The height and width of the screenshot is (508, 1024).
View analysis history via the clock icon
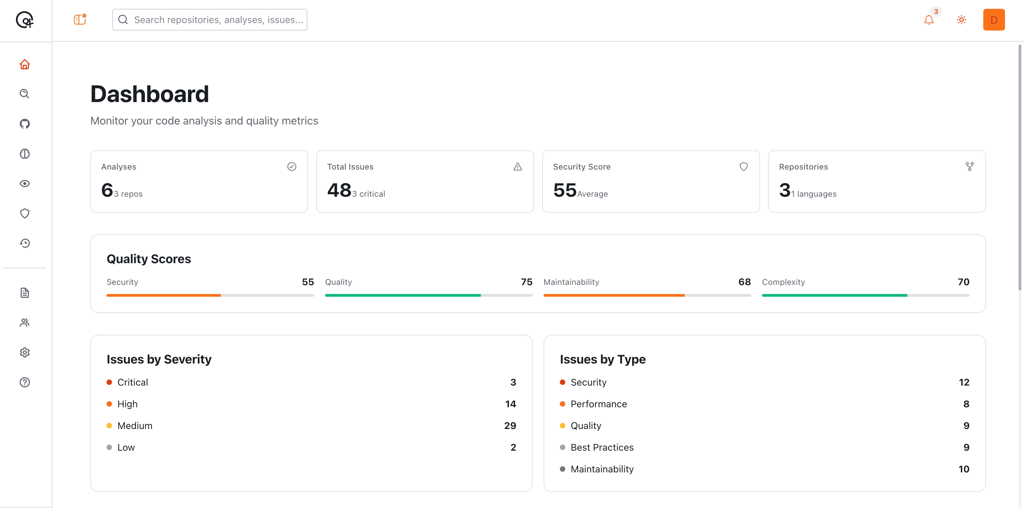[25, 243]
